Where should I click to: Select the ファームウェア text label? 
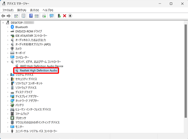coord(22,114)
